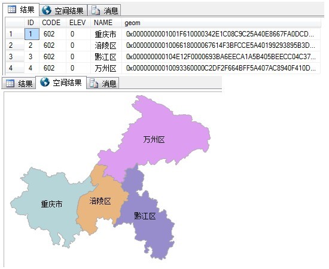Click the document icon on the upper 消息 tab

pos(96,11)
